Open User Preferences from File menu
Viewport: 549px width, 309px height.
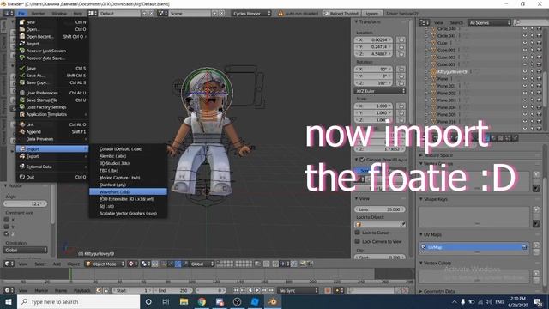pos(51,93)
